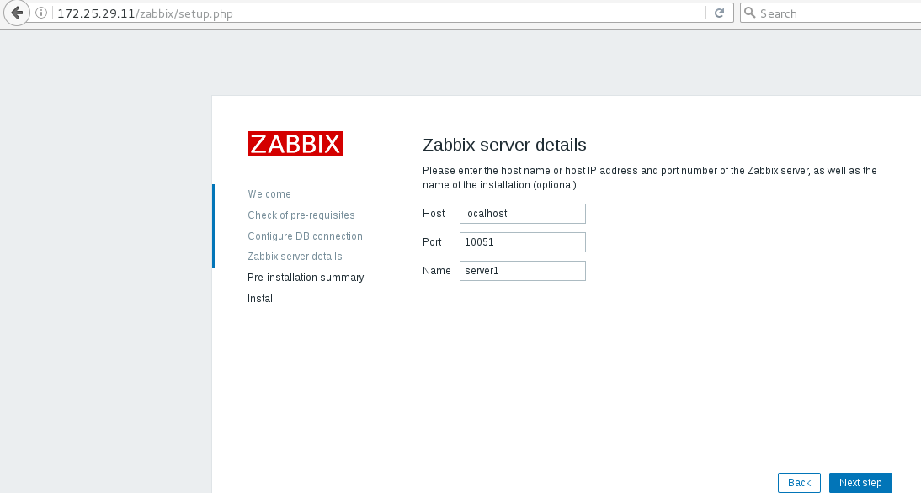The width and height of the screenshot is (921, 493).
Task: Click the Name label
Action: [x=436, y=271]
